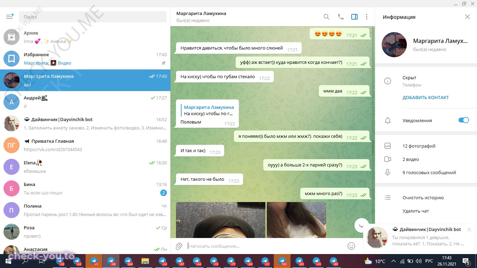This screenshot has width=477, height=268.
Task: Open the Полина chat
Action: (85, 210)
